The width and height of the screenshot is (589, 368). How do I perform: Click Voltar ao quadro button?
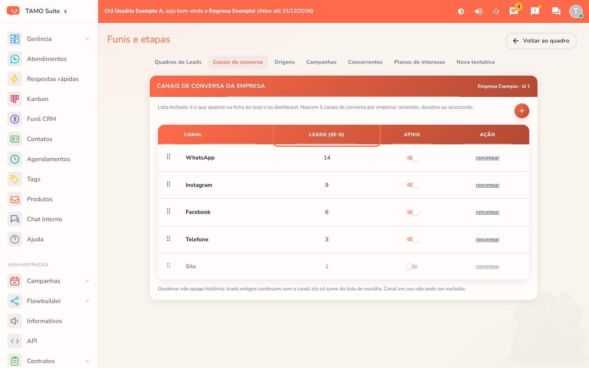click(x=541, y=41)
